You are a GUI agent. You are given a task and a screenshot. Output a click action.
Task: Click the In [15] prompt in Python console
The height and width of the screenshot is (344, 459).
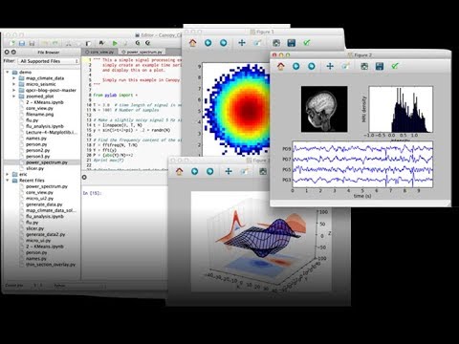[92, 193]
